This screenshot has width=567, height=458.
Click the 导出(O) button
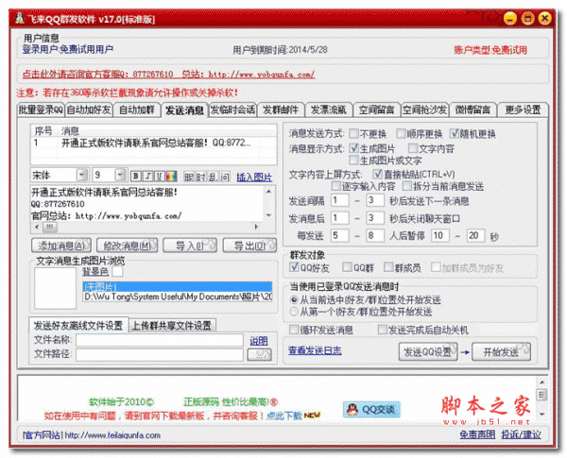[x=249, y=246]
